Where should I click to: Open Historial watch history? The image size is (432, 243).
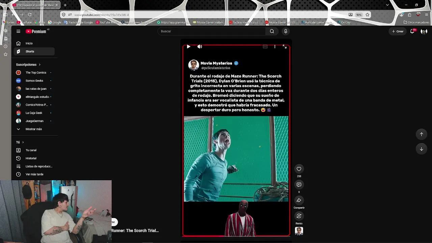(34, 158)
